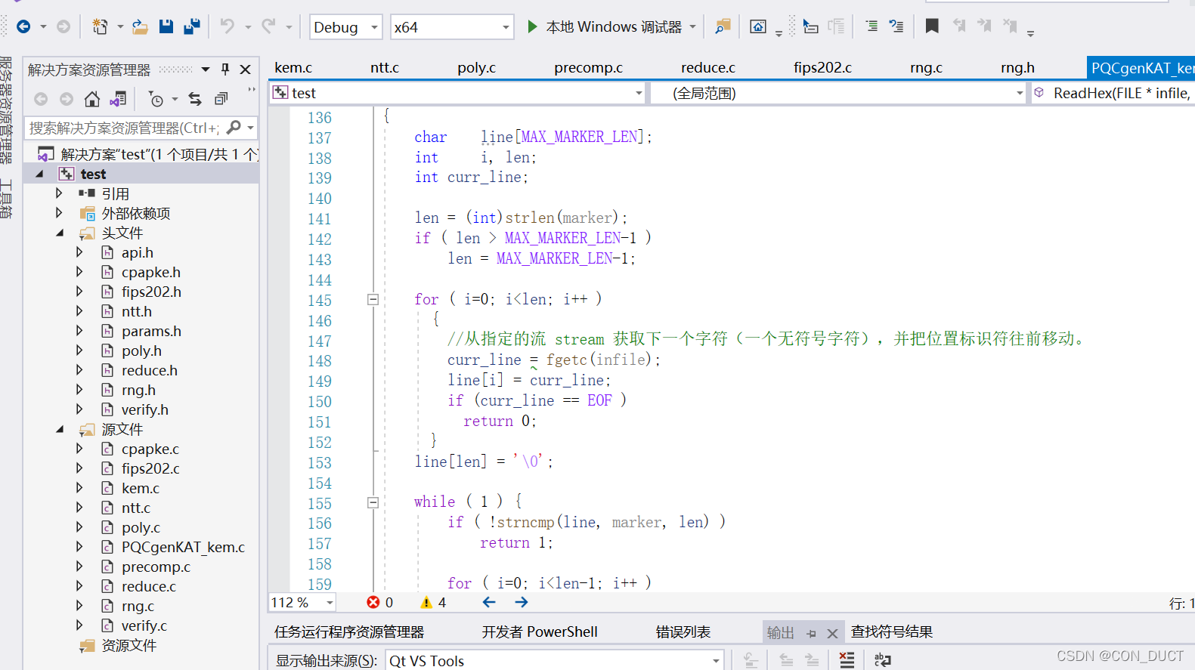Image resolution: width=1195 pixels, height=670 pixels.
Task: Click the comment selected lines icon
Action: click(871, 26)
